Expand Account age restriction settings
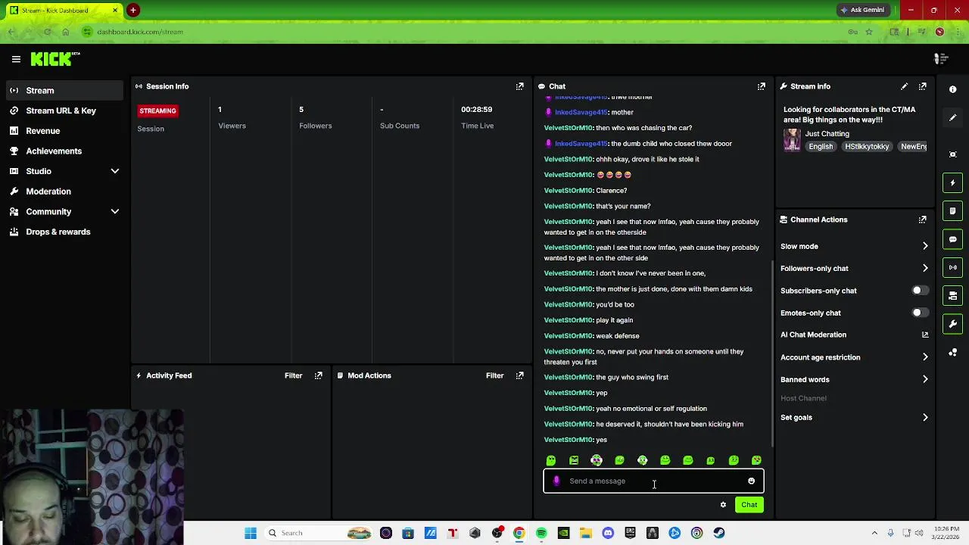This screenshot has width=969, height=545. click(924, 357)
